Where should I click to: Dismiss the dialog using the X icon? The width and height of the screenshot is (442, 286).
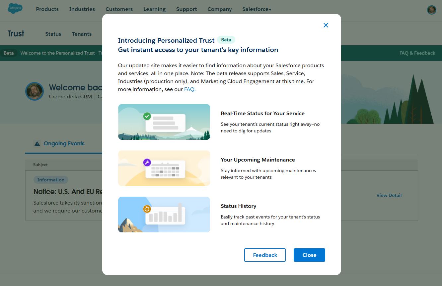click(326, 25)
